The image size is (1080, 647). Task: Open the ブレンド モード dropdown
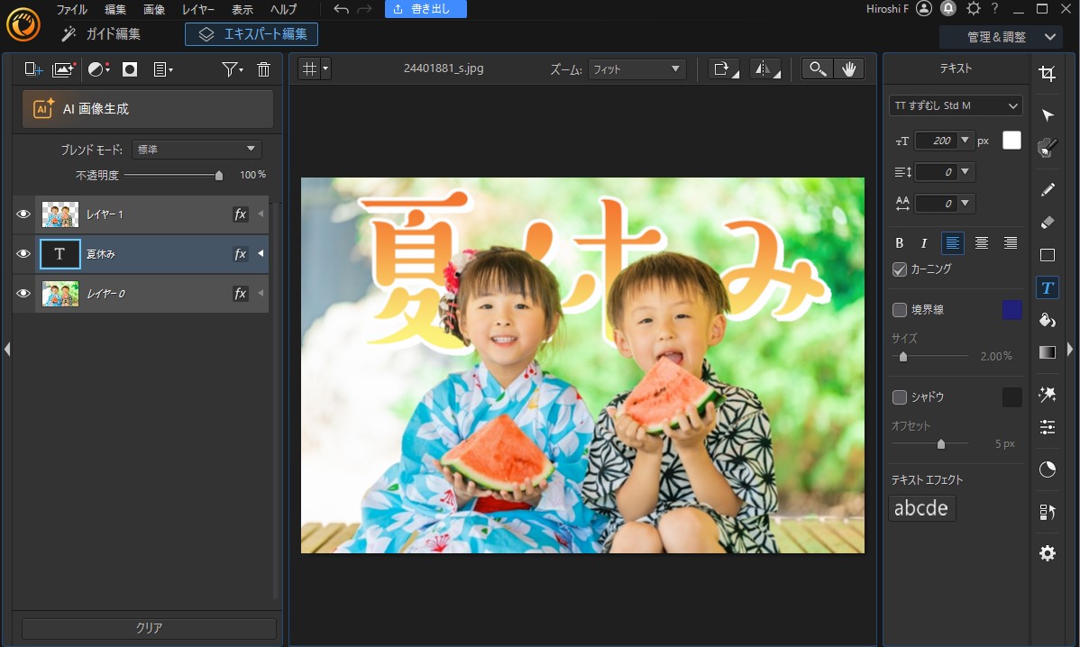[x=197, y=150]
